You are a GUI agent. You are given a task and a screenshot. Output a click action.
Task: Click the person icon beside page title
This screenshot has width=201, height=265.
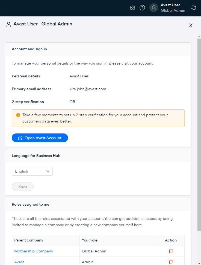pyautogui.click(x=9, y=24)
